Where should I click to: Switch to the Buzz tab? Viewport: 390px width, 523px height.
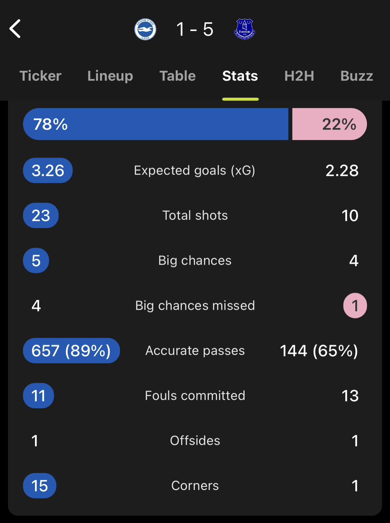[357, 76]
